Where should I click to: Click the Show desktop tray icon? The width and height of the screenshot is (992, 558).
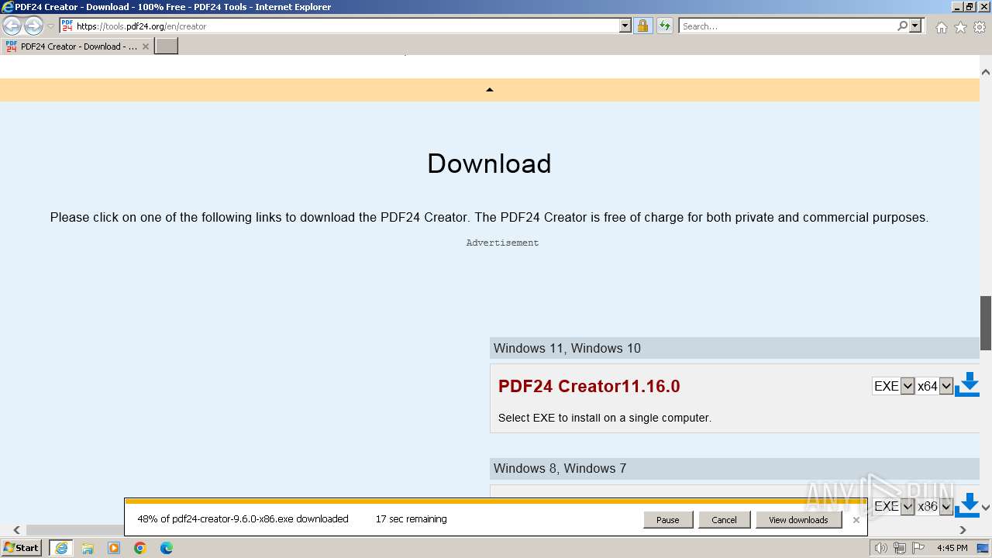pyautogui.click(x=983, y=548)
